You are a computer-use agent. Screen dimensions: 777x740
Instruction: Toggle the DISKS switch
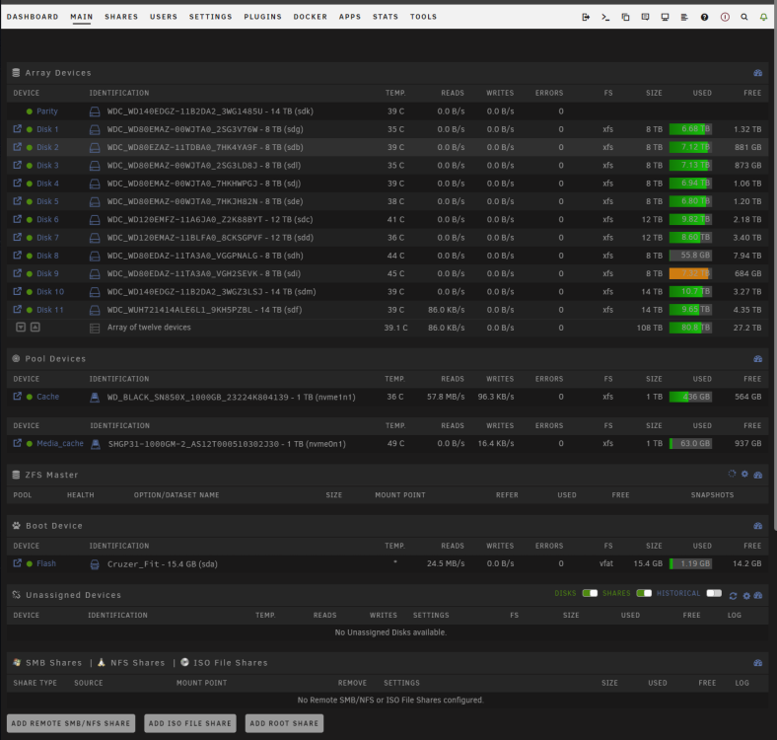pyautogui.click(x=590, y=593)
